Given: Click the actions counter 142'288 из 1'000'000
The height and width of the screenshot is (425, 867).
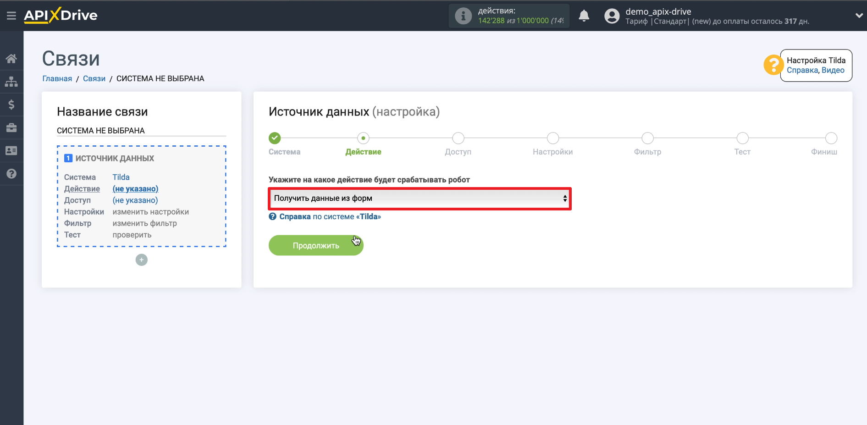Looking at the screenshot, I should [x=521, y=21].
